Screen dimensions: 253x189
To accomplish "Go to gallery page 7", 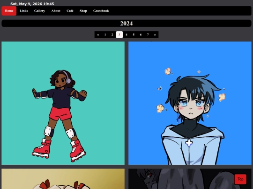I will pyautogui.click(x=148, y=35).
